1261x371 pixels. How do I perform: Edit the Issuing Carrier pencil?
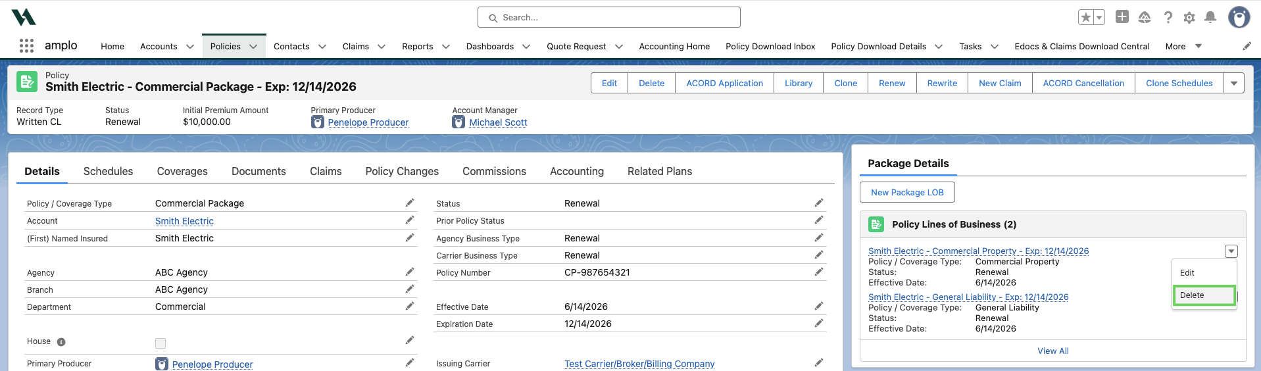point(819,362)
